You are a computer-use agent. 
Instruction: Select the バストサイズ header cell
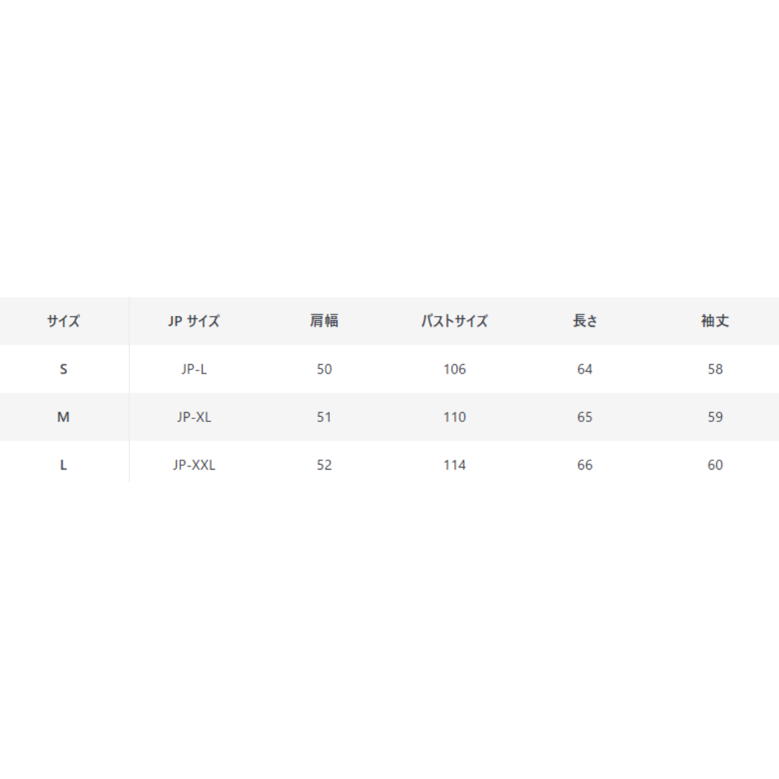tap(454, 321)
